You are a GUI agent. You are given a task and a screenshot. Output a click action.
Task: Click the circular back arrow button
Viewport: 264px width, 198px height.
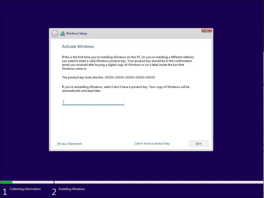55,33
